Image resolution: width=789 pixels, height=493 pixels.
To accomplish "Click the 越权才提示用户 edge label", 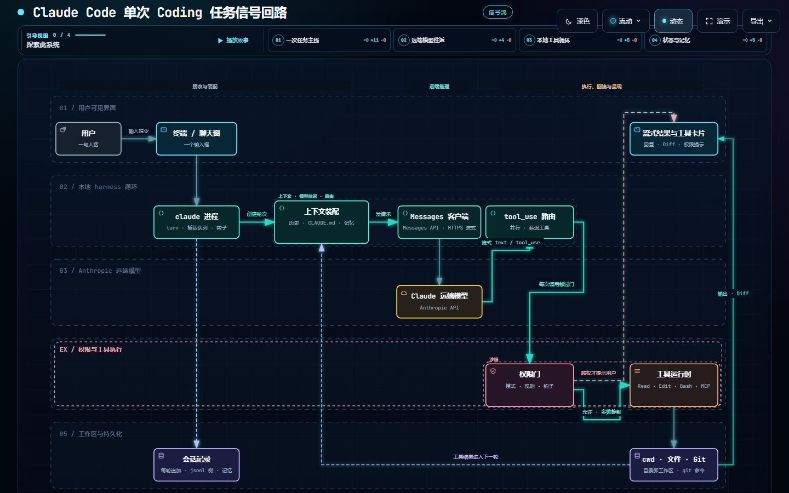I will pos(598,373).
